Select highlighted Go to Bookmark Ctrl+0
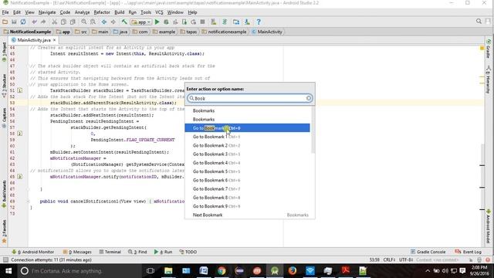494x278 pixels. (247, 128)
